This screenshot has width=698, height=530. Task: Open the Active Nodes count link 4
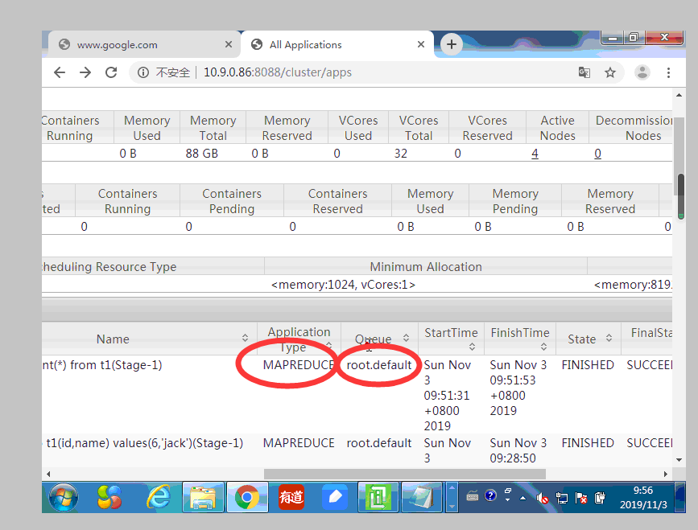535,153
